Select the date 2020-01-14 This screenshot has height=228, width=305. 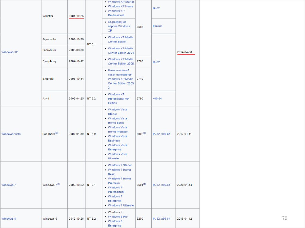[184, 185]
